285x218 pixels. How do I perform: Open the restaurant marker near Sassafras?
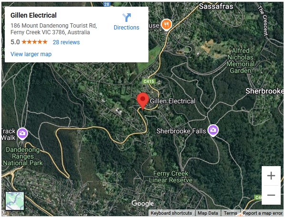pos(167,25)
